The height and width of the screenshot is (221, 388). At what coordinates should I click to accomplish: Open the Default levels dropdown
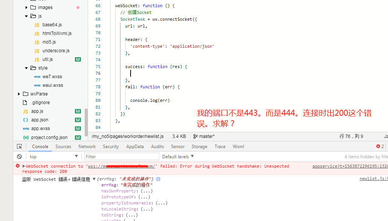coord(178,156)
